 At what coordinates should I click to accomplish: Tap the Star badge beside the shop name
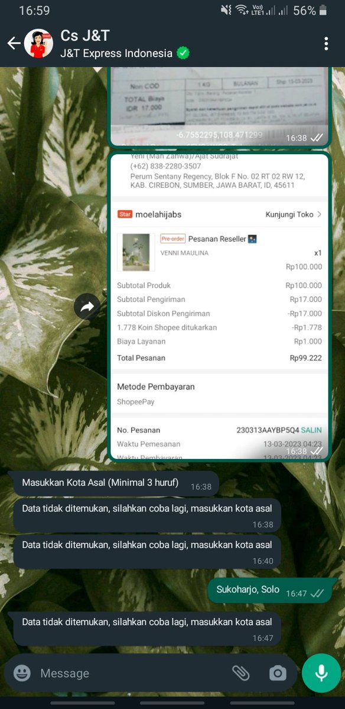tap(125, 214)
